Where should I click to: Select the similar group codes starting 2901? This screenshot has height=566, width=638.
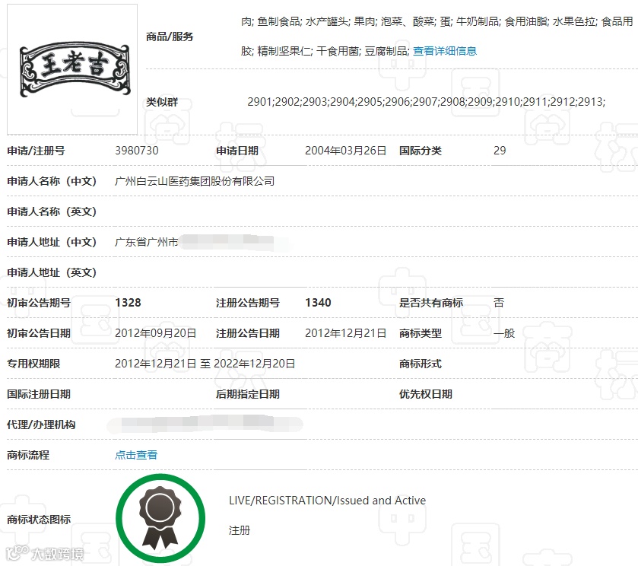click(x=427, y=102)
